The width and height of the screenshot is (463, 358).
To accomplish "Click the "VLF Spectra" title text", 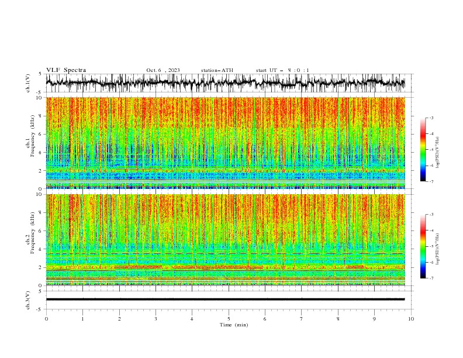I will [66, 70].
